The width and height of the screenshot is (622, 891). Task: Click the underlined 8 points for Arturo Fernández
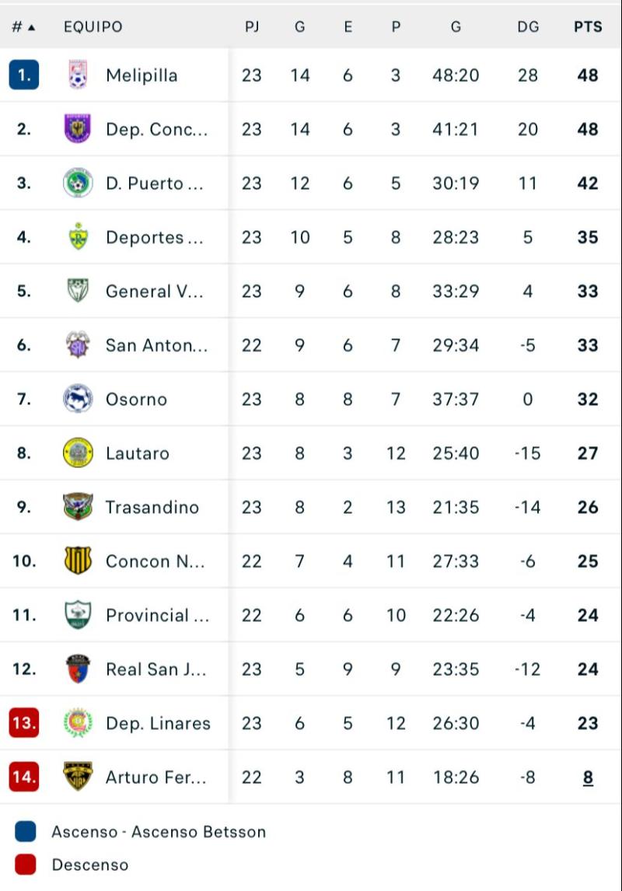(588, 777)
